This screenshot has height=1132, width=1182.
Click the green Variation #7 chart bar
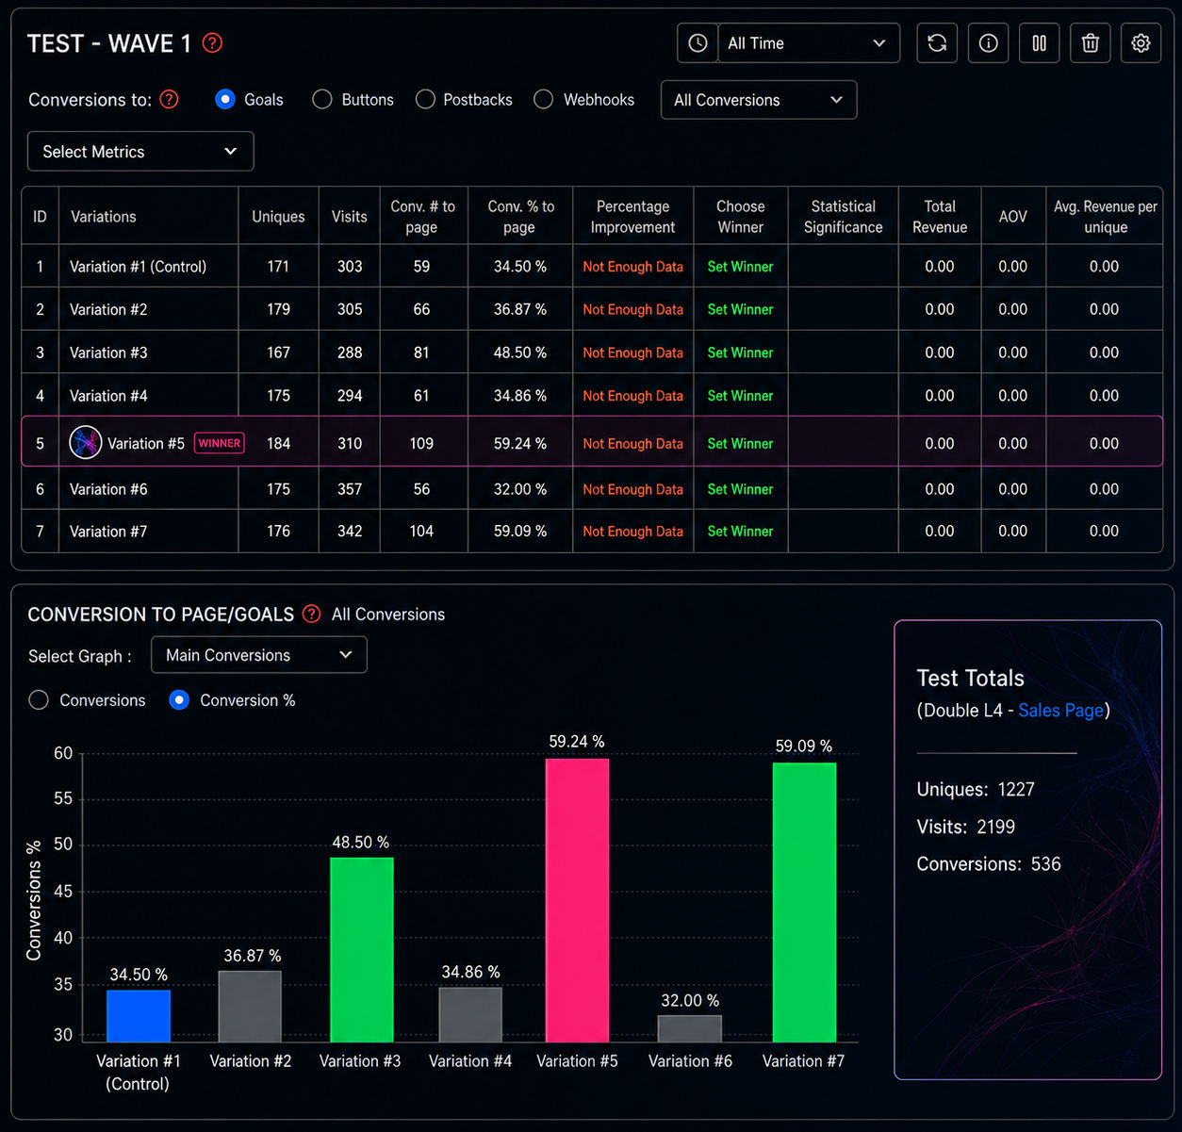click(x=804, y=902)
